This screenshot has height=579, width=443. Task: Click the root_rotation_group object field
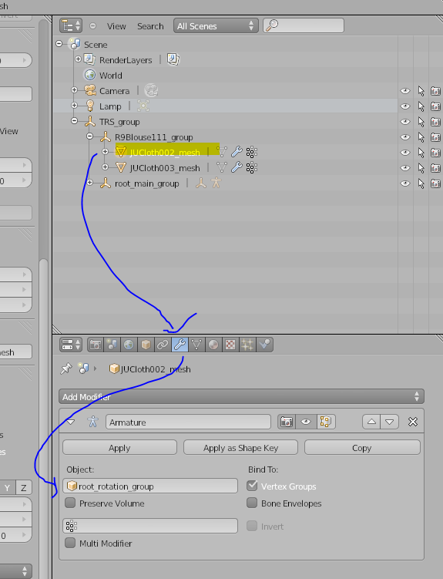150,486
